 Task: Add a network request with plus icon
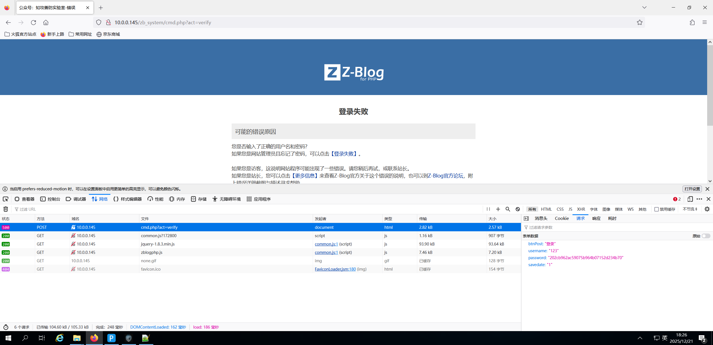[x=498, y=209]
